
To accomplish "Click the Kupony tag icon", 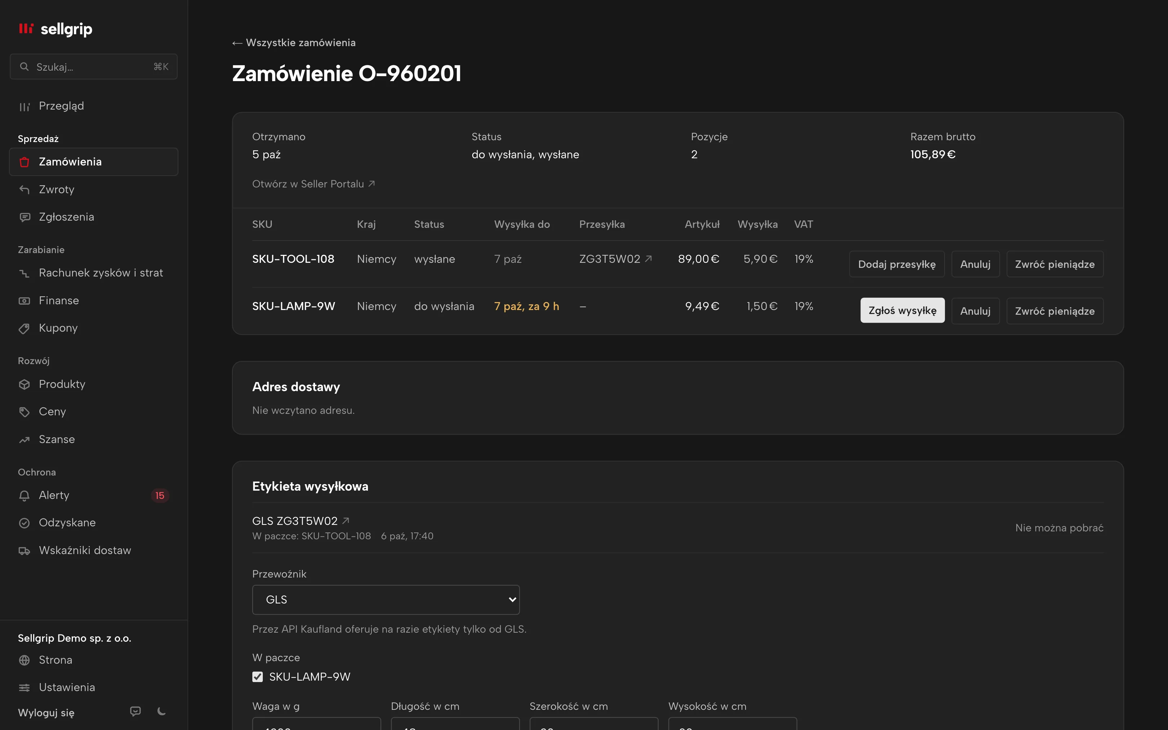I will pos(24,328).
